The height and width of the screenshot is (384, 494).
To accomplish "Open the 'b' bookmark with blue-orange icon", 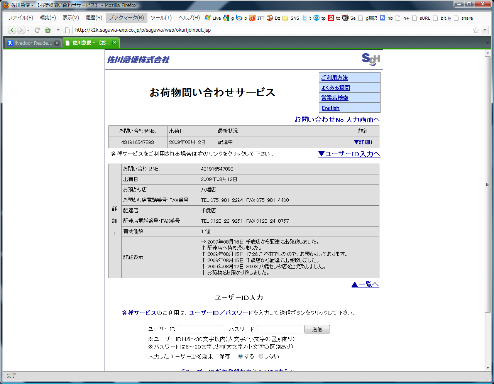I will click(x=242, y=18).
